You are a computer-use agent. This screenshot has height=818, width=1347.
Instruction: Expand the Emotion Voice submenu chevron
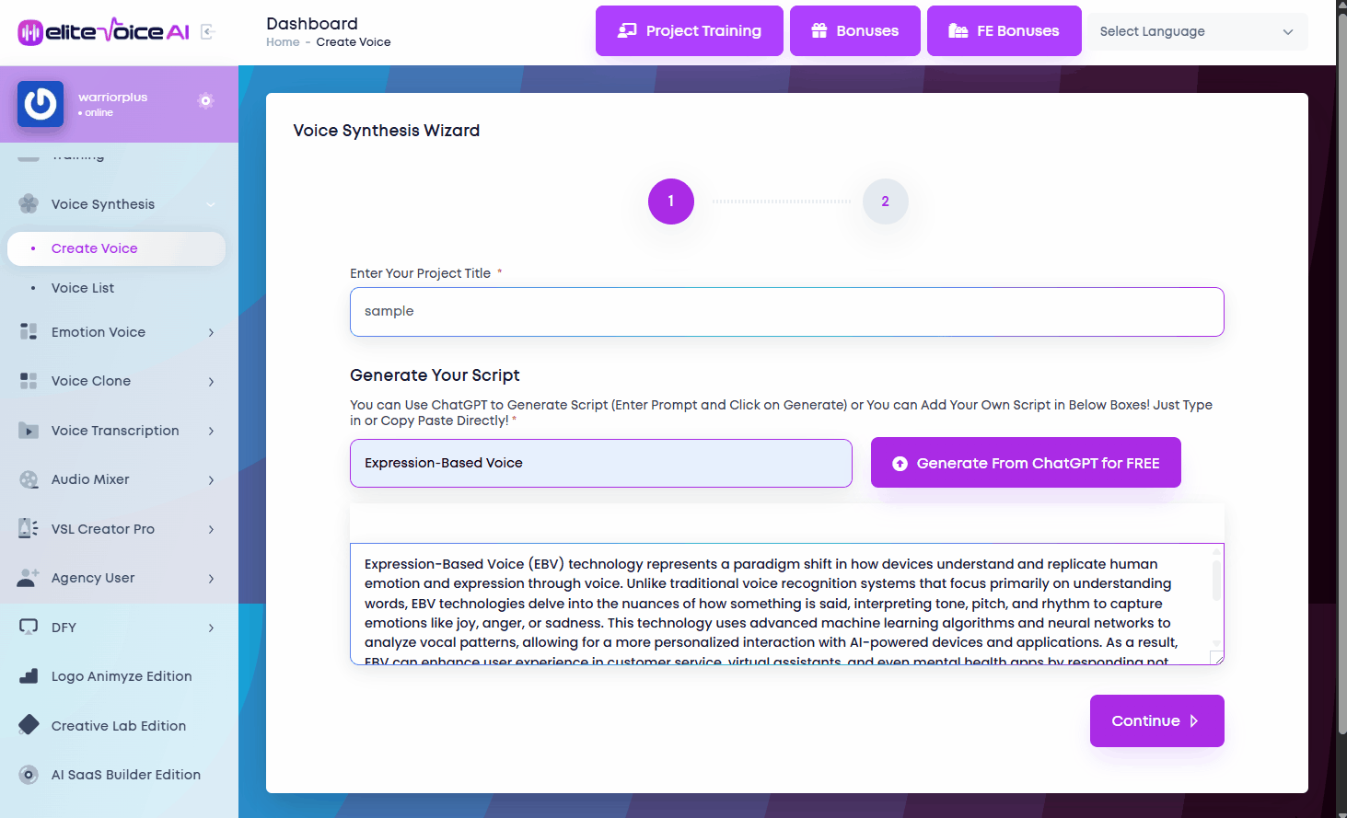pyautogui.click(x=211, y=332)
